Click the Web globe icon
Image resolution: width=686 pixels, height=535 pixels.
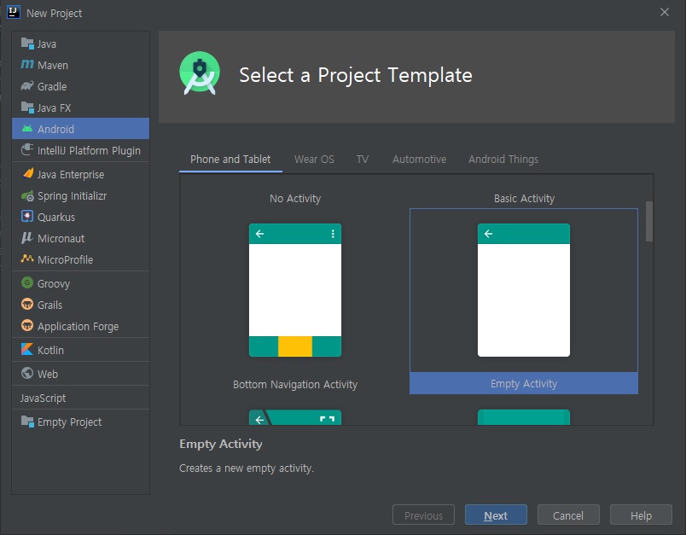click(x=27, y=374)
